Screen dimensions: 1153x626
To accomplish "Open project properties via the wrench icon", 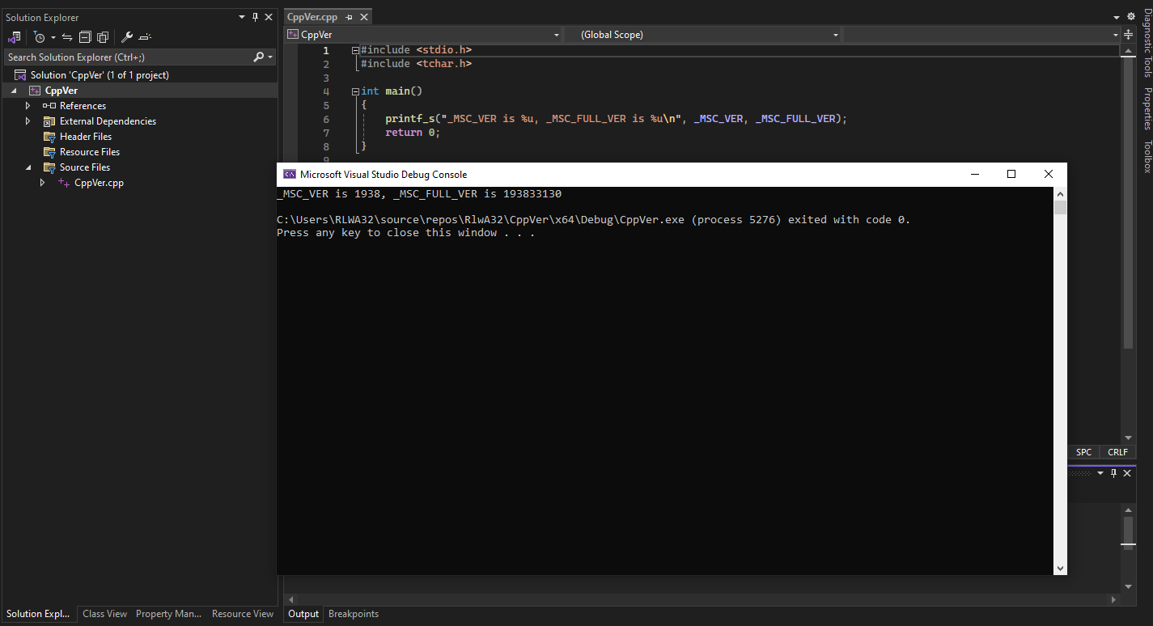I will [x=126, y=37].
